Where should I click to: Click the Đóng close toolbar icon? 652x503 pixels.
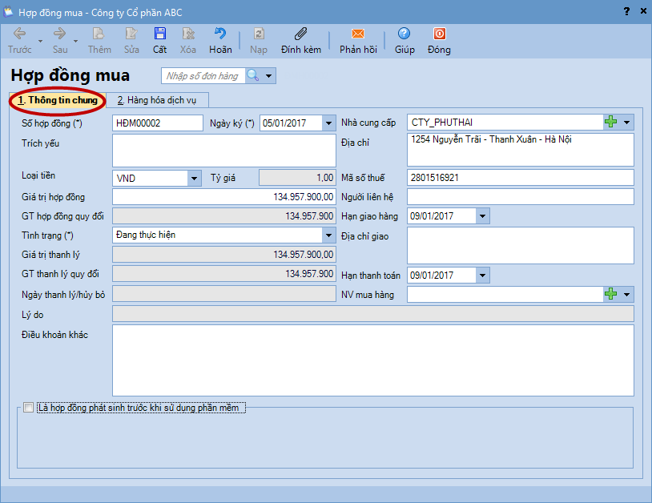tap(439, 34)
